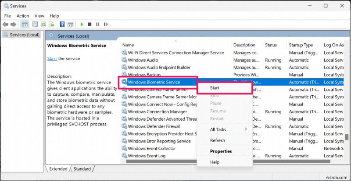
Task: Click the gear icon beside Windows Event Log
Action: pyautogui.click(x=124, y=156)
